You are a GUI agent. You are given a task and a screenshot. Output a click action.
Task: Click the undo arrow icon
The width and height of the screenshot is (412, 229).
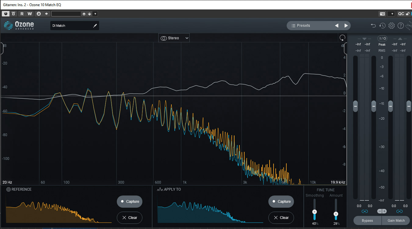(373, 26)
